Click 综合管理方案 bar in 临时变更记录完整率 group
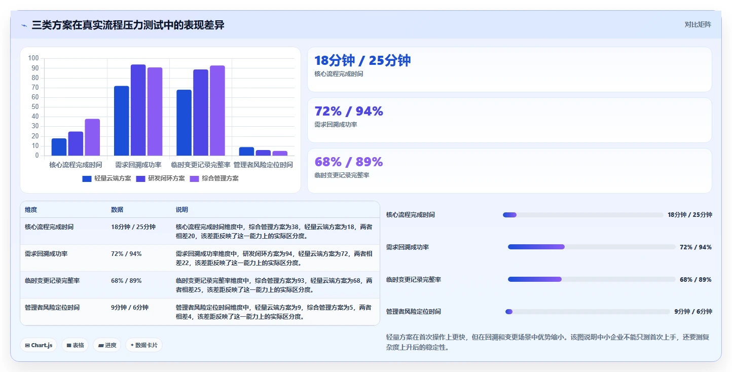Image resolution: width=732 pixels, height=372 pixels. pos(217,110)
